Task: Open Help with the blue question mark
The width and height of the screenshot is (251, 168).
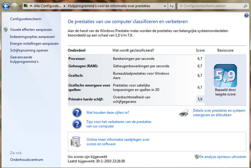Action: tap(246, 15)
